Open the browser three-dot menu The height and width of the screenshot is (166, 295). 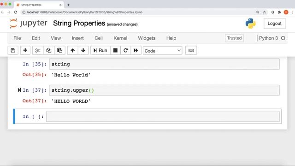pyautogui.click(x=293, y=12)
